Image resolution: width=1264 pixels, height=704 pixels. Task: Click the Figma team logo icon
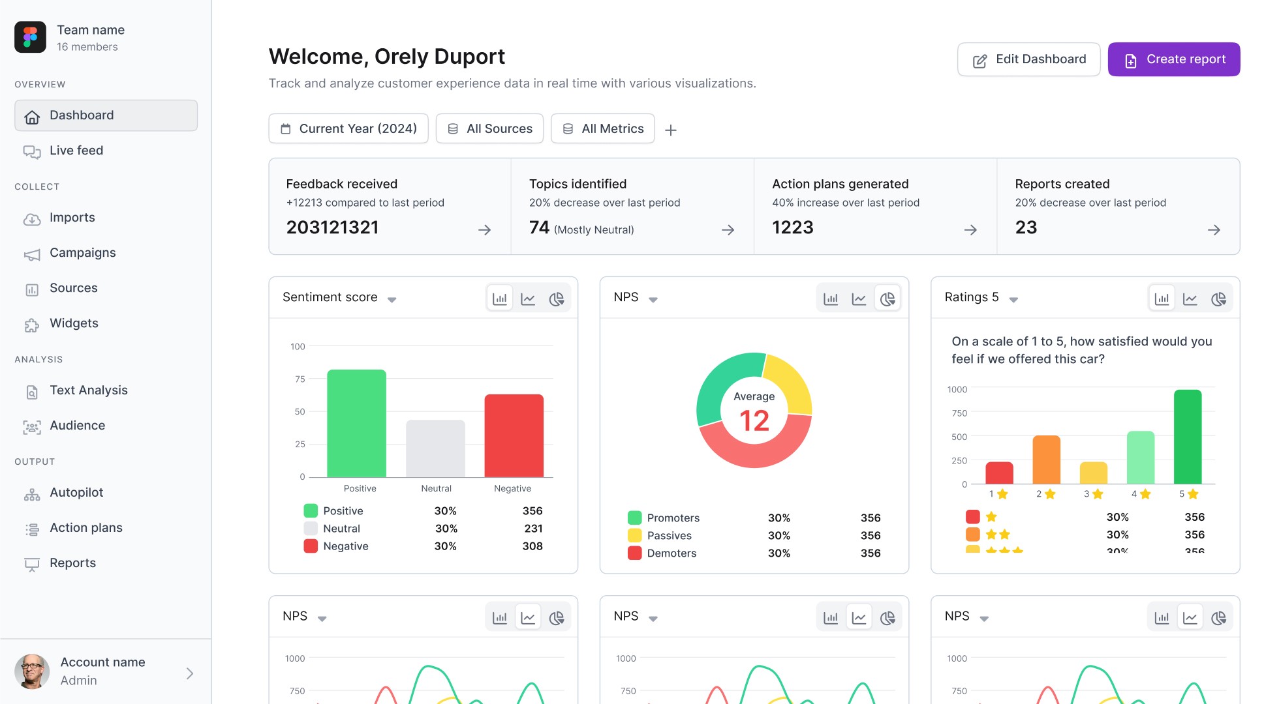tap(31, 37)
